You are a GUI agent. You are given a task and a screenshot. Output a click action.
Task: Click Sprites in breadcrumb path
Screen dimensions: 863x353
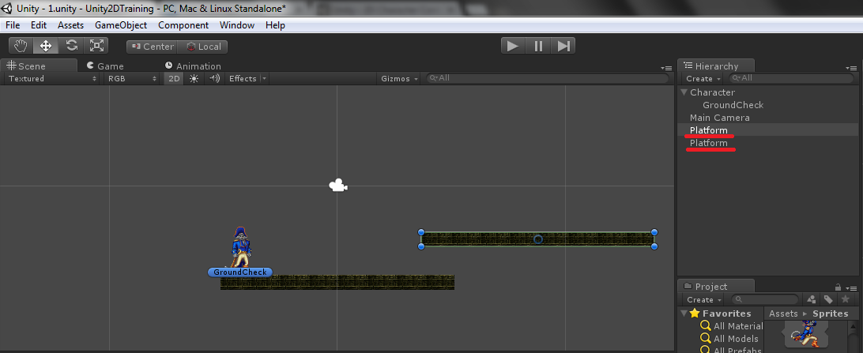pyautogui.click(x=831, y=314)
